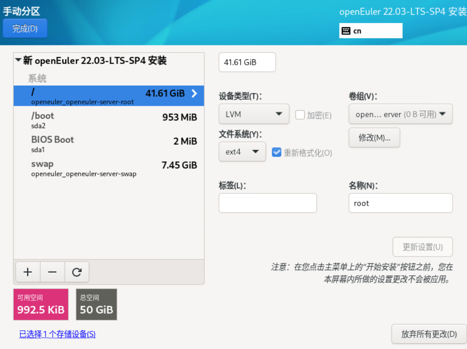The height and width of the screenshot is (349, 467).
Task: Open the 设备类型 LVM dropdown
Action: (254, 114)
